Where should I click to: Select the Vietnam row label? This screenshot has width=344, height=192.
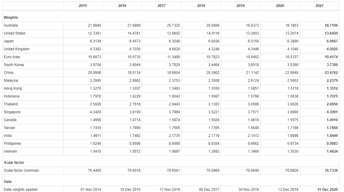point(10,151)
